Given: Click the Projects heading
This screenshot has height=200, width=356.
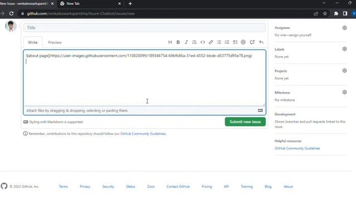Looking at the screenshot, I should click(x=281, y=71).
